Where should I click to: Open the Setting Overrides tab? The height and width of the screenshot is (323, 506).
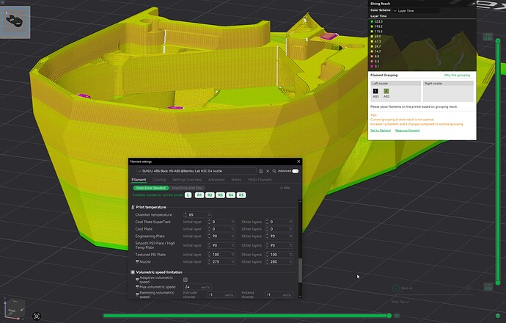[187, 180]
